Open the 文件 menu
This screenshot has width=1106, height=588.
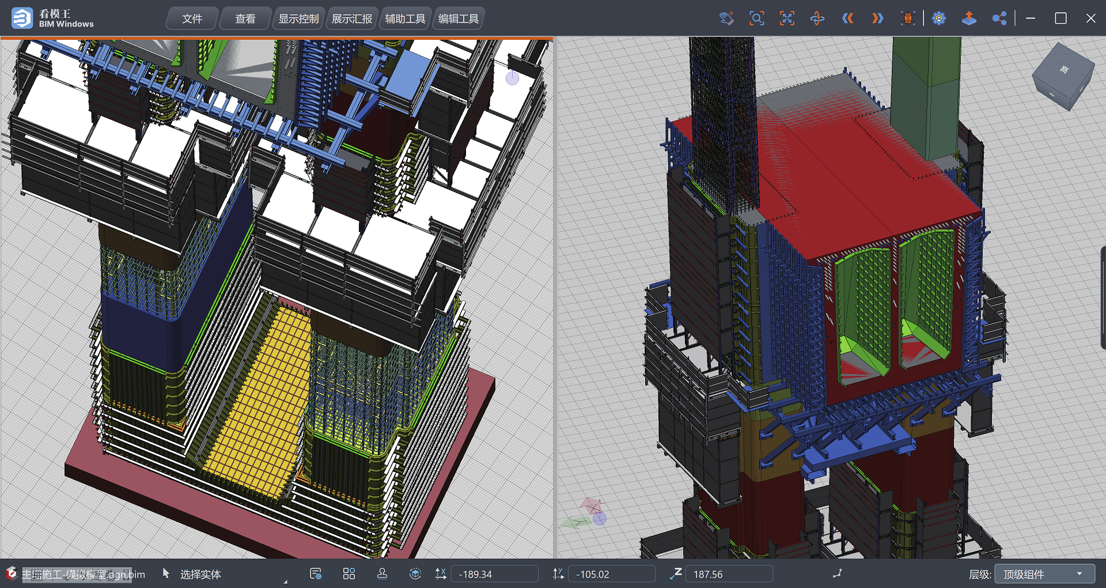click(192, 19)
